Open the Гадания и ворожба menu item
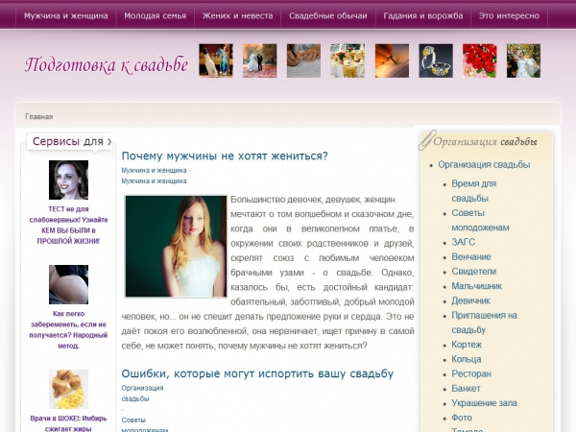The height and width of the screenshot is (432, 576). coord(423,15)
